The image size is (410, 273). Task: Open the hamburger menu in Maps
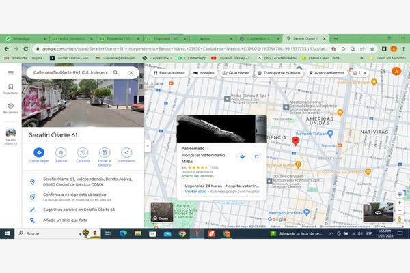coord(11,72)
